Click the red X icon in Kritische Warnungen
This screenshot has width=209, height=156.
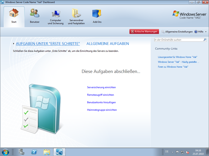(x=132, y=32)
